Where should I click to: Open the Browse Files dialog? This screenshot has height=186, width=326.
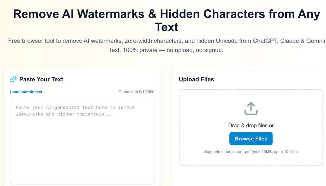tap(251, 138)
